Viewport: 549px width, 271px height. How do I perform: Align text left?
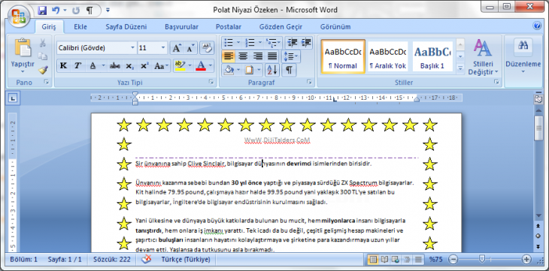coord(229,56)
